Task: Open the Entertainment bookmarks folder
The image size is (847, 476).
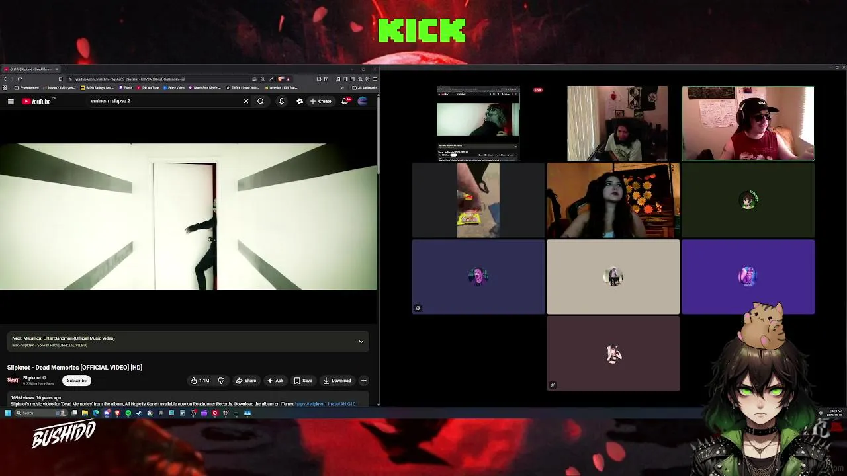Action: tap(26, 87)
